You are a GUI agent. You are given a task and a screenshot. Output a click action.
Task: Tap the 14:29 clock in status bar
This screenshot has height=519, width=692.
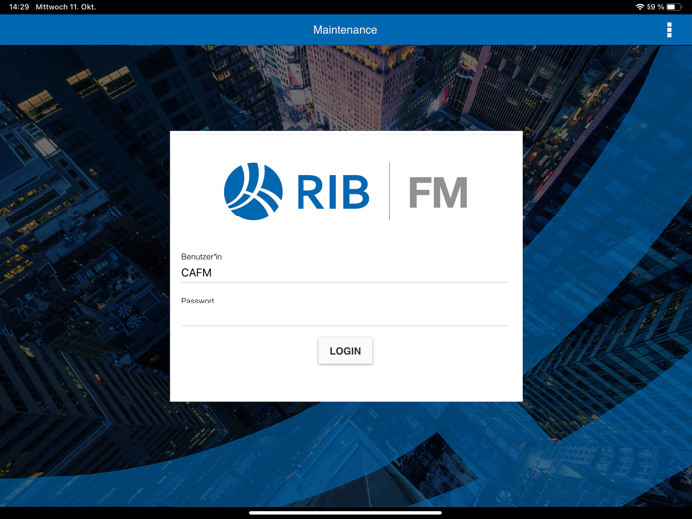tap(19, 7)
